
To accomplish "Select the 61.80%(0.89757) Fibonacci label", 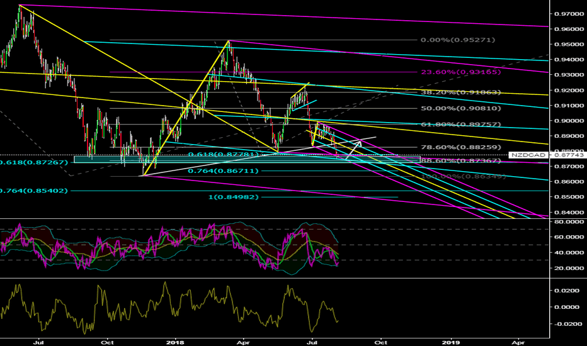I will pos(461,124).
